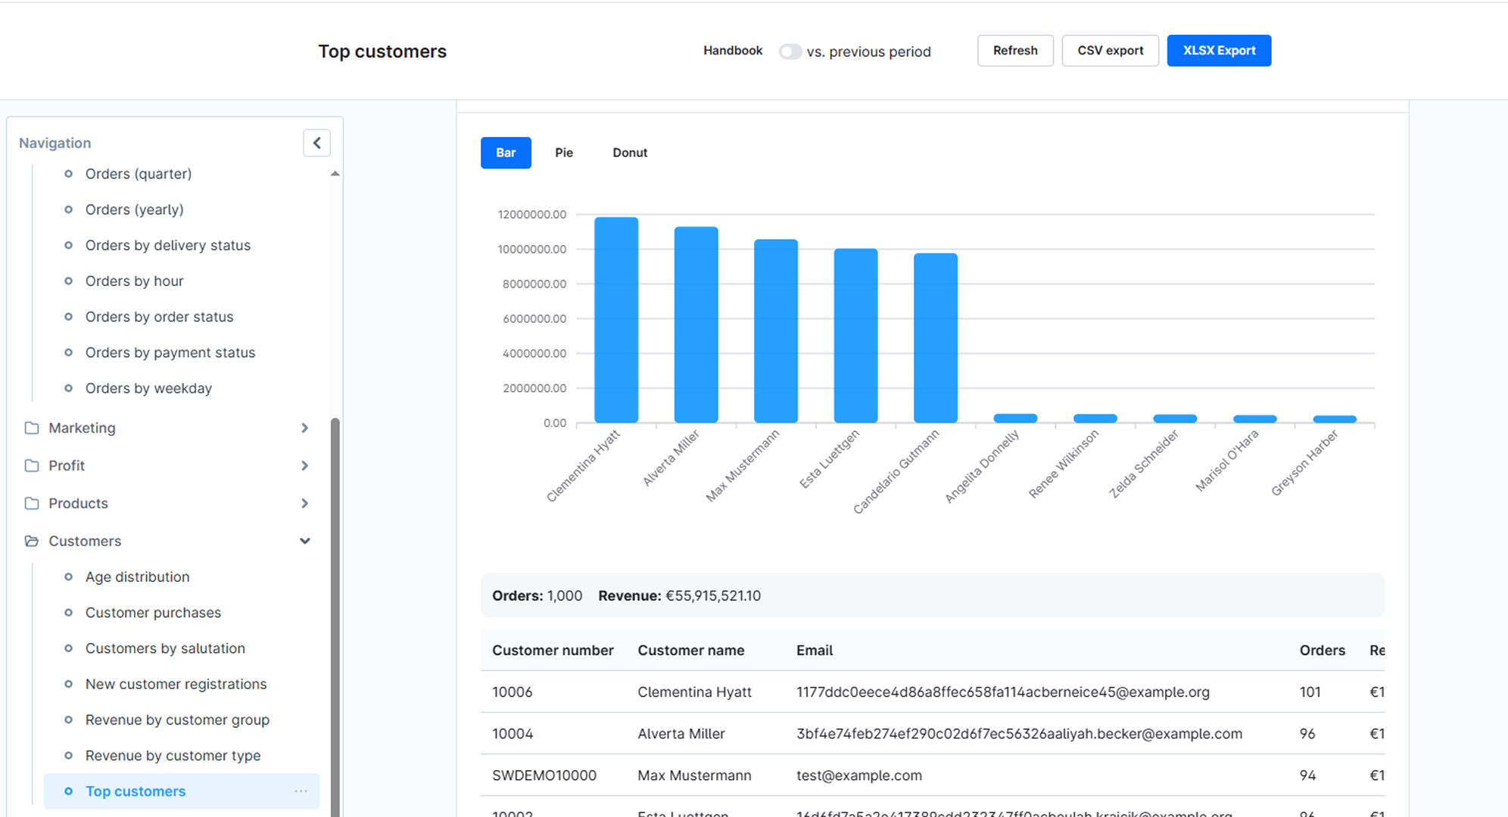Open Revenue by customer type report

[x=173, y=756]
